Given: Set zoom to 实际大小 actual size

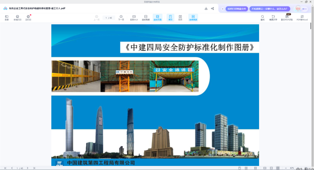Looking at the screenshot, I should pos(134,18).
